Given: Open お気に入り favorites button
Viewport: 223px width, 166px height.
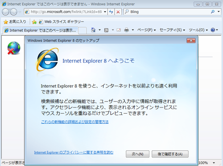Looking at the screenshot, I should pyautogui.click(x=15, y=22).
